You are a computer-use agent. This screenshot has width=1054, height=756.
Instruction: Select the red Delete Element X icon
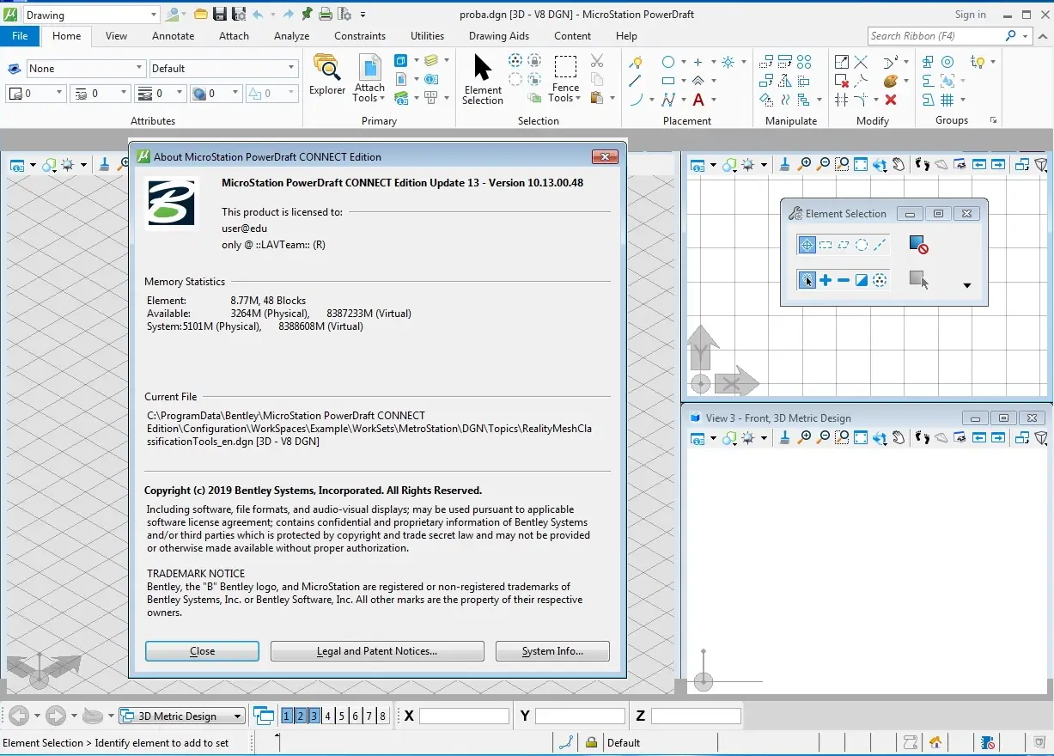click(891, 100)
